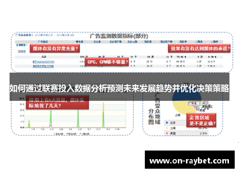
Task: Open the second underlined ad row link
Action: coord(43,66)
